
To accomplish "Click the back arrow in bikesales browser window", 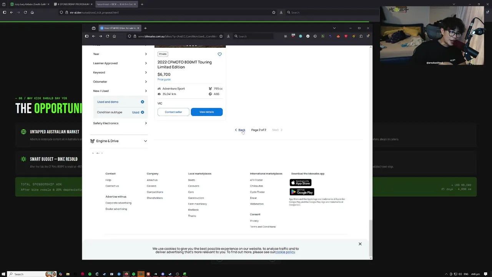I will (93, 36).
